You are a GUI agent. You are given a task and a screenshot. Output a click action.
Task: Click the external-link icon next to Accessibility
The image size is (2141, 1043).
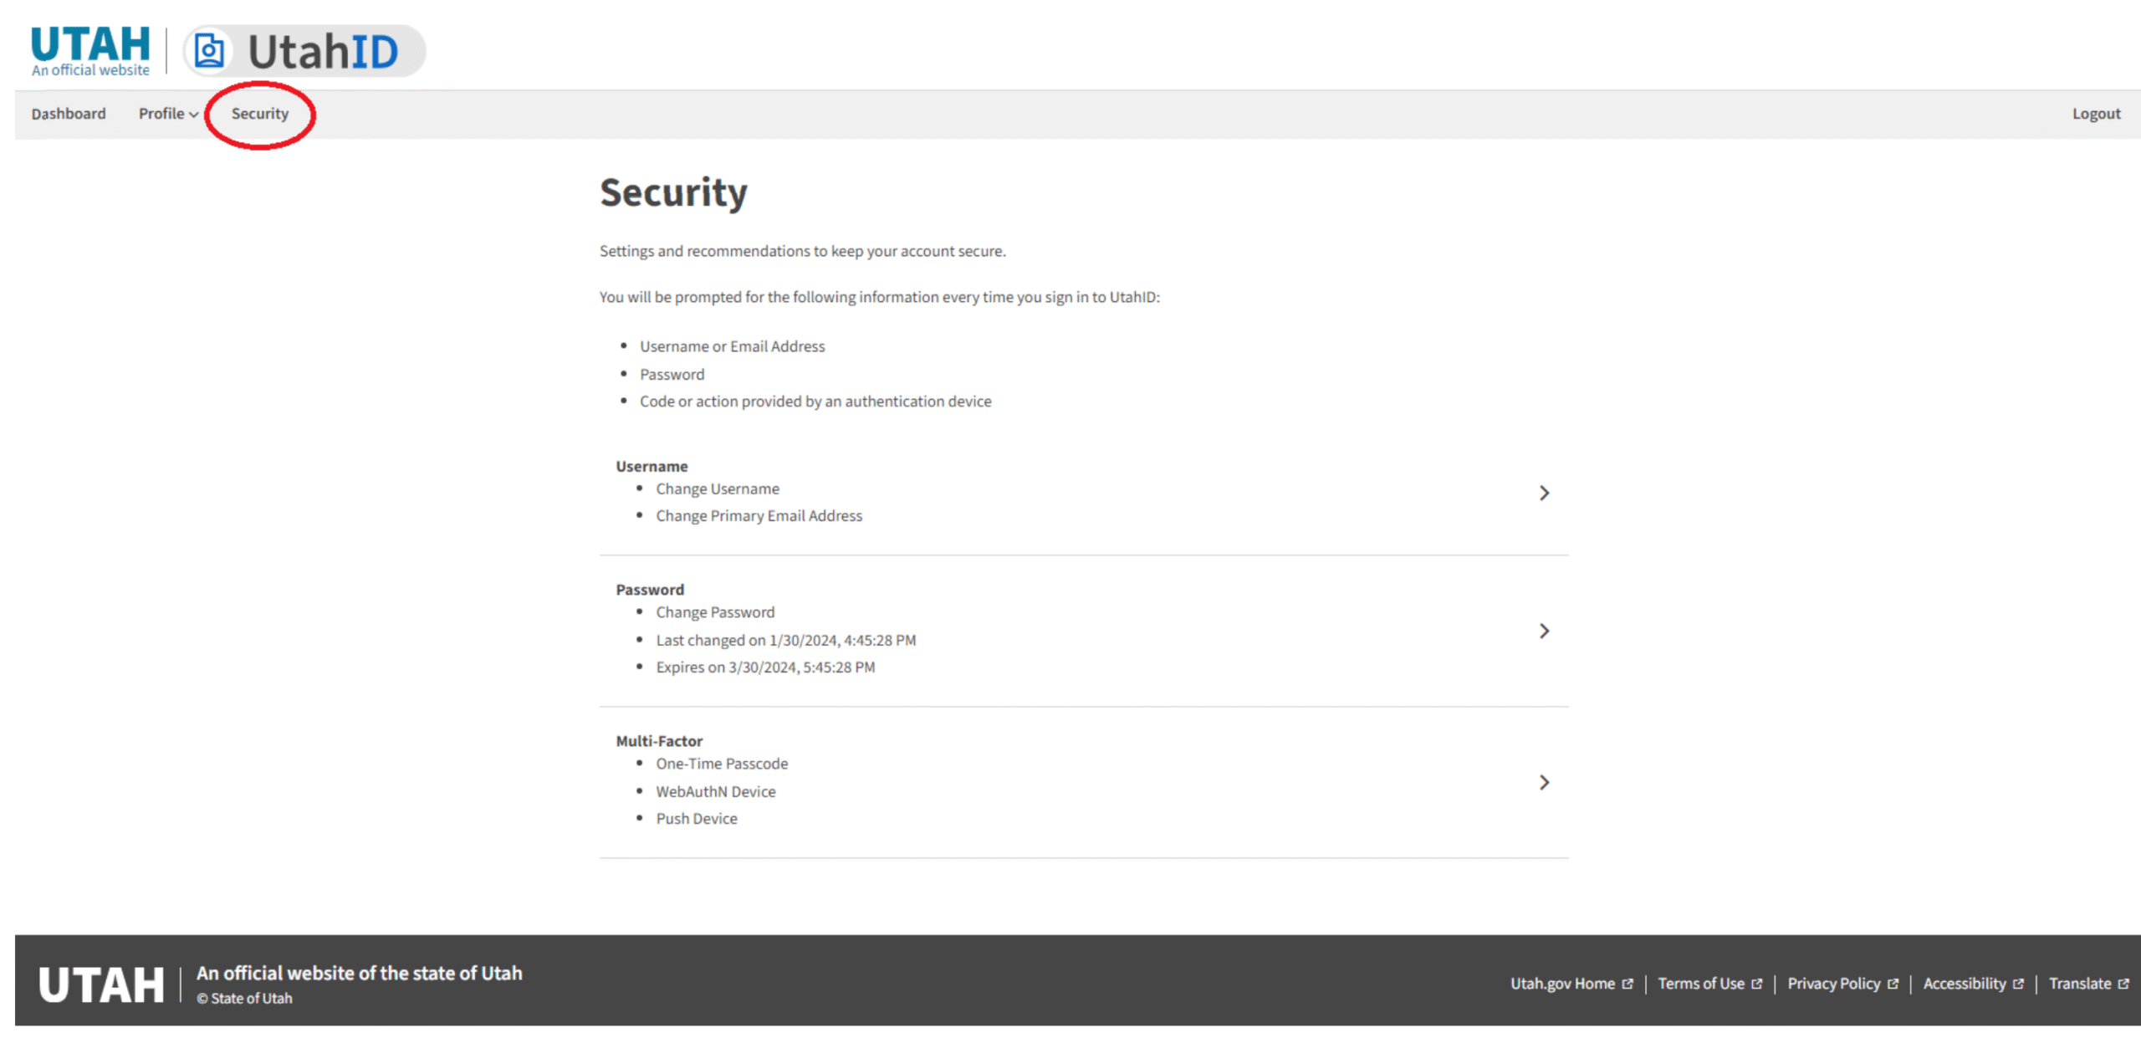(2021, 984)
